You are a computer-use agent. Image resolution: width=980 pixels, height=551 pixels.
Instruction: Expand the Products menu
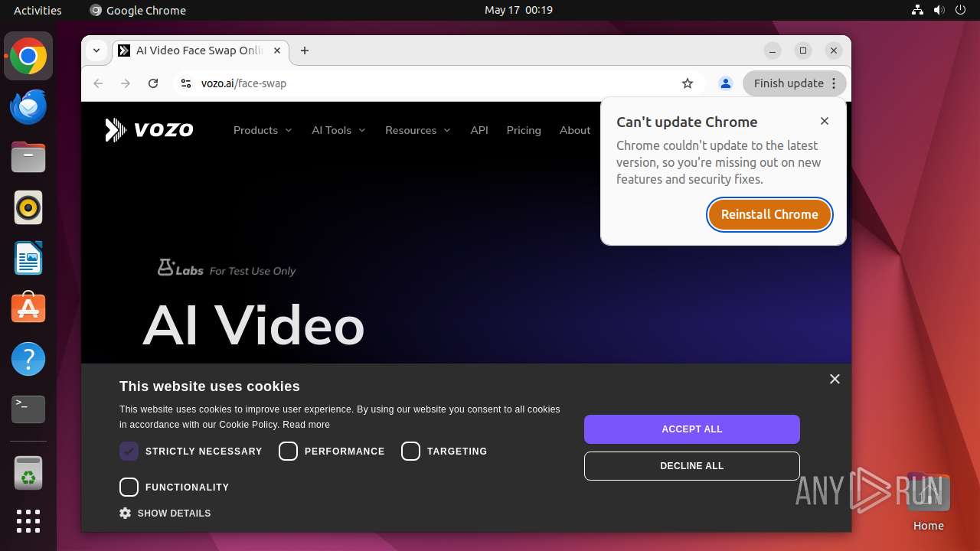(263, 130)
